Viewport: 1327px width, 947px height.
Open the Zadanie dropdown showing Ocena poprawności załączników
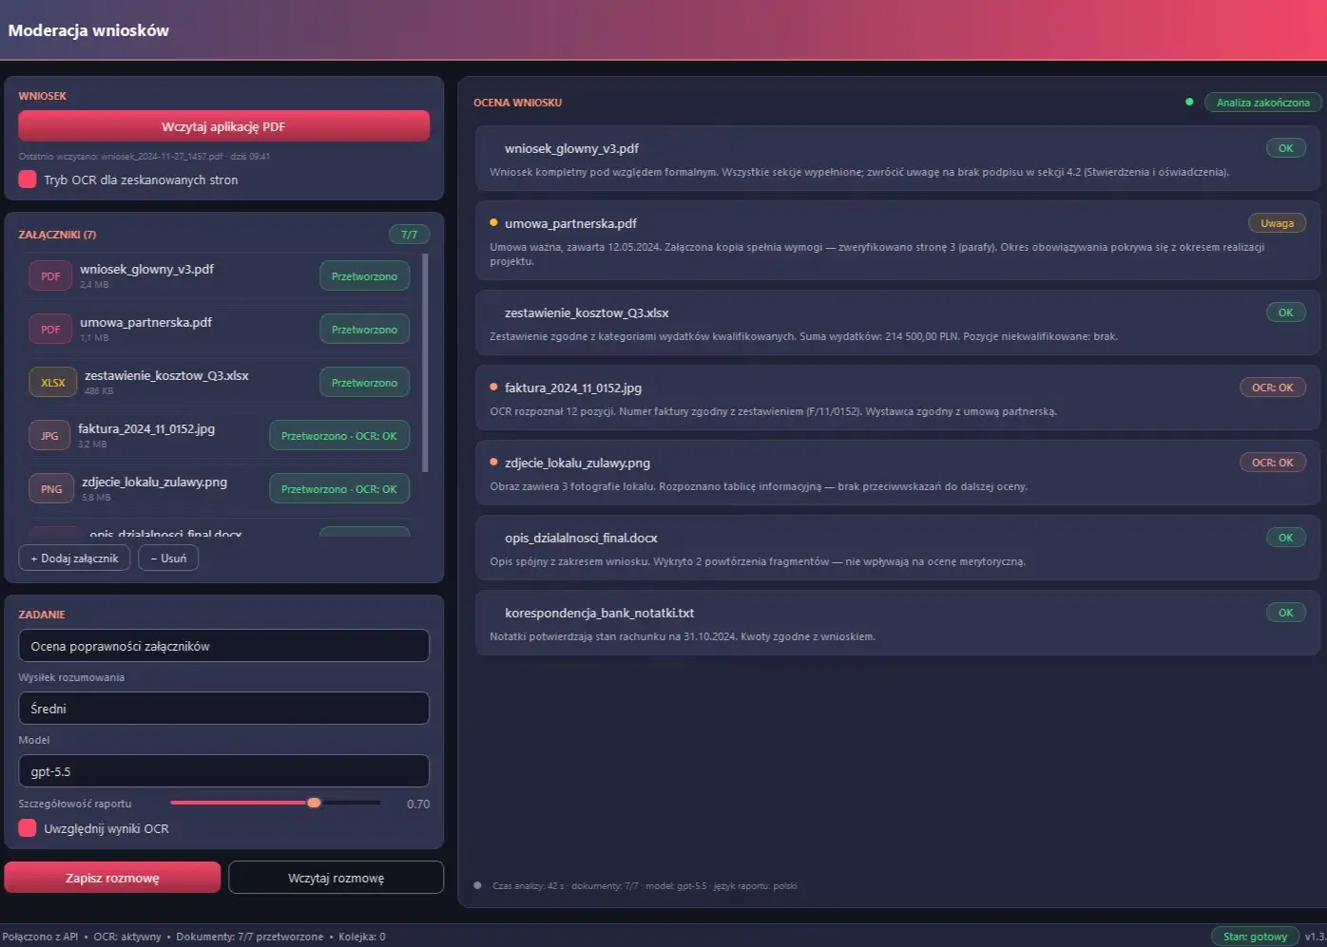pos(224,646)
